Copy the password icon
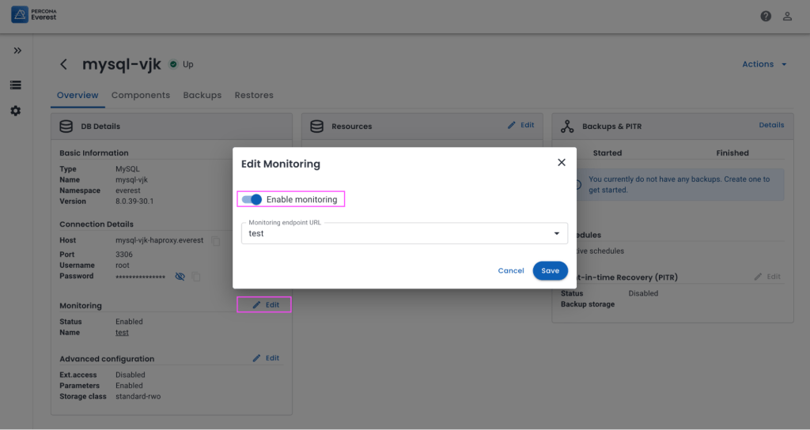810x430 pixels. pos(196,277)
